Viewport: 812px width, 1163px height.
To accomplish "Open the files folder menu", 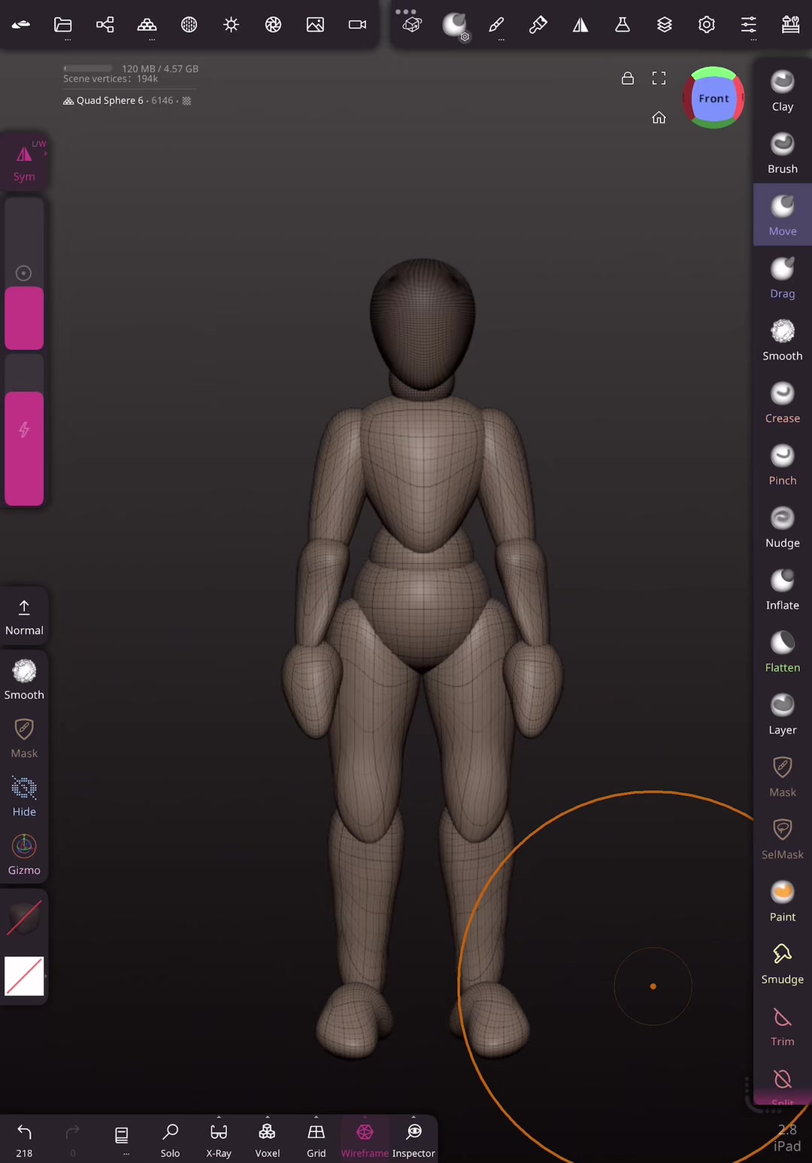I will click(63, 25).
